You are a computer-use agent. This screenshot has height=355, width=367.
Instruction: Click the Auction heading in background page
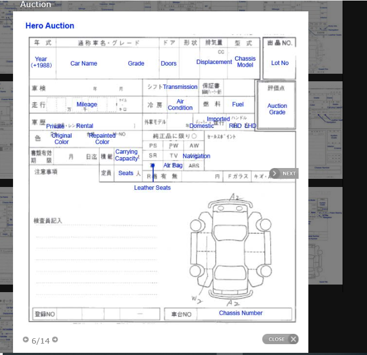tap(36, 4)
